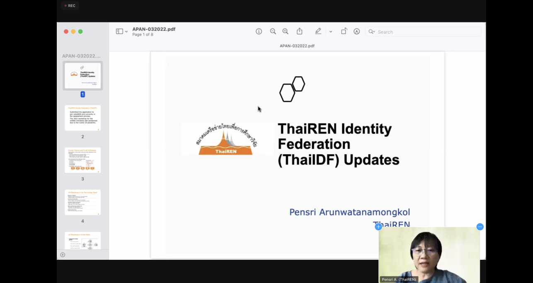Open the document inspector info icon
This screenshot has height=283, width=533.
[x=259, y=31]
